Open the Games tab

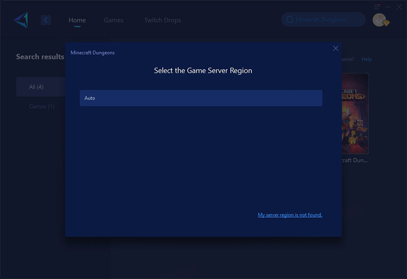pyautogui.click(x=113, y=20)
